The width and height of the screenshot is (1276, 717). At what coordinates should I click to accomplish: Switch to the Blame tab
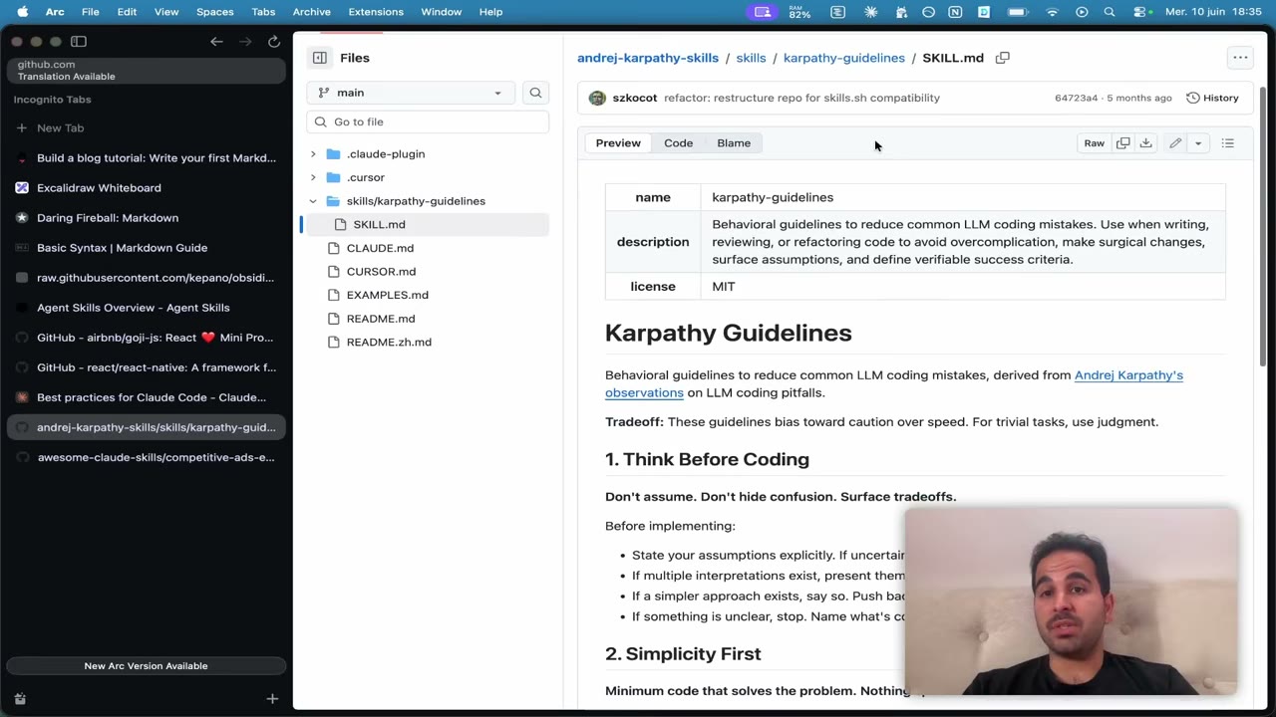(x=734, y=143)
